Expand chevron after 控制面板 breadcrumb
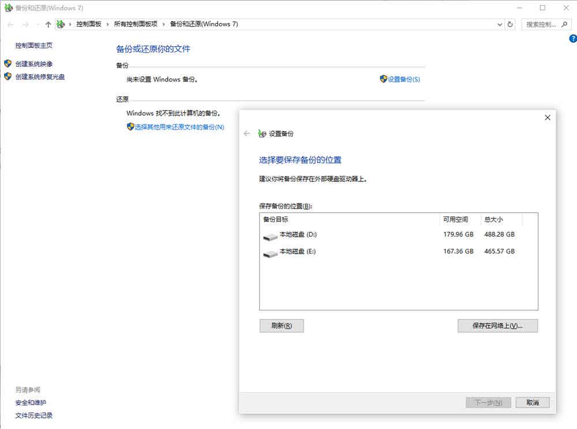The width and height of the screenshot is (577, 429). pyautogui.click(x=107, y=24)
